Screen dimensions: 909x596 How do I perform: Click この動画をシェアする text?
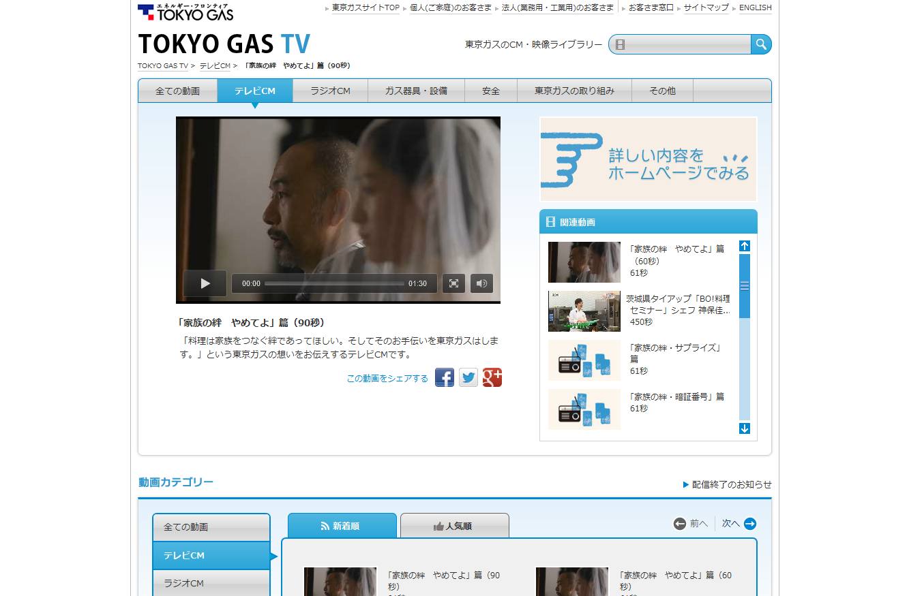click(x=387, y=378)
